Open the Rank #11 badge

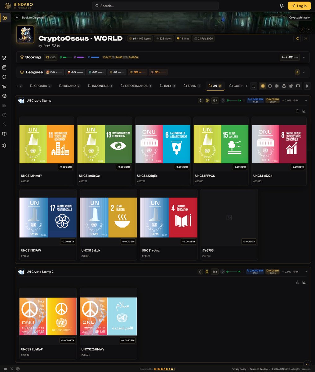(290, 57)
